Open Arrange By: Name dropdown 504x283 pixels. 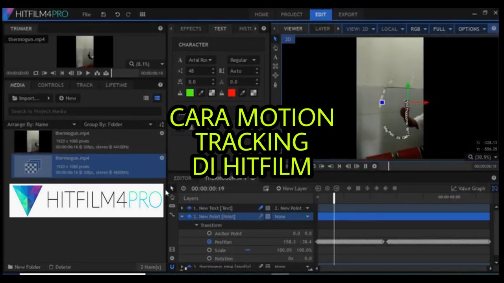pyautogui.click(x=41, y=125)
